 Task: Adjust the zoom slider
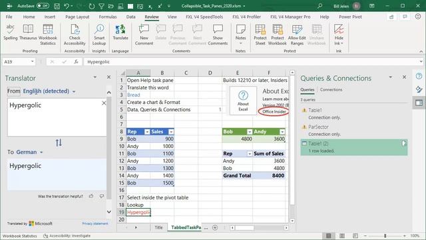[385, 235]
